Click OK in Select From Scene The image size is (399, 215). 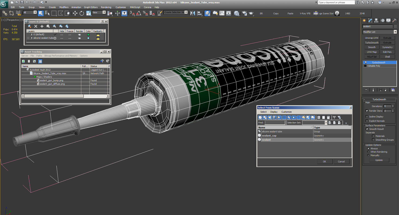coord(324,162)
